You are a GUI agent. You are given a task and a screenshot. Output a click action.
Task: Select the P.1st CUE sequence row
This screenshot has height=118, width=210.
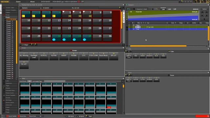coord(168,27)
